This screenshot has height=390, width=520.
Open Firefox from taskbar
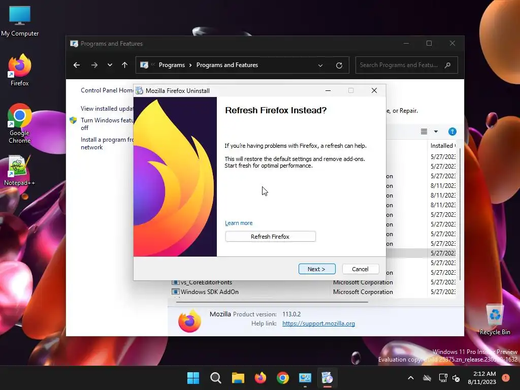tap(261, 378)
